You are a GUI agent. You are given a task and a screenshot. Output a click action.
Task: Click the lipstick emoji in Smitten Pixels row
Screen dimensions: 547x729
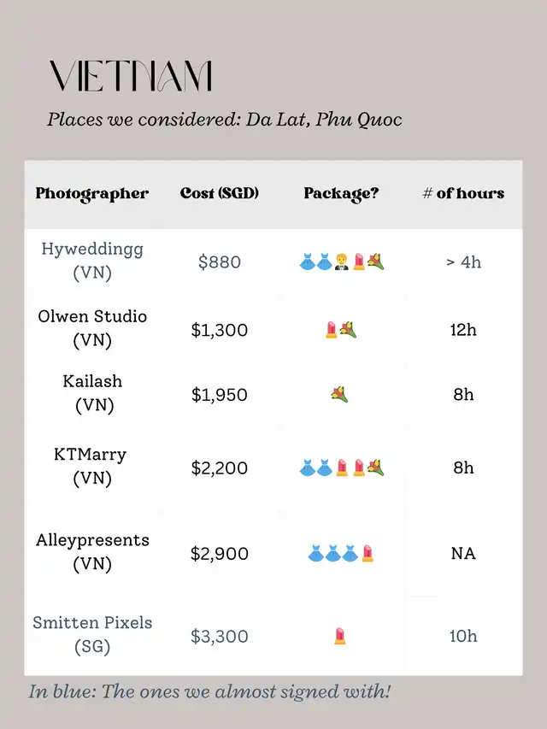pos(340,636)
